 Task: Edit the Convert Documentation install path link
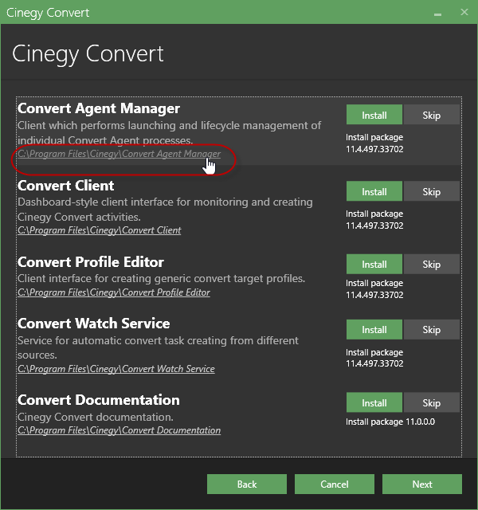[119, 430]
